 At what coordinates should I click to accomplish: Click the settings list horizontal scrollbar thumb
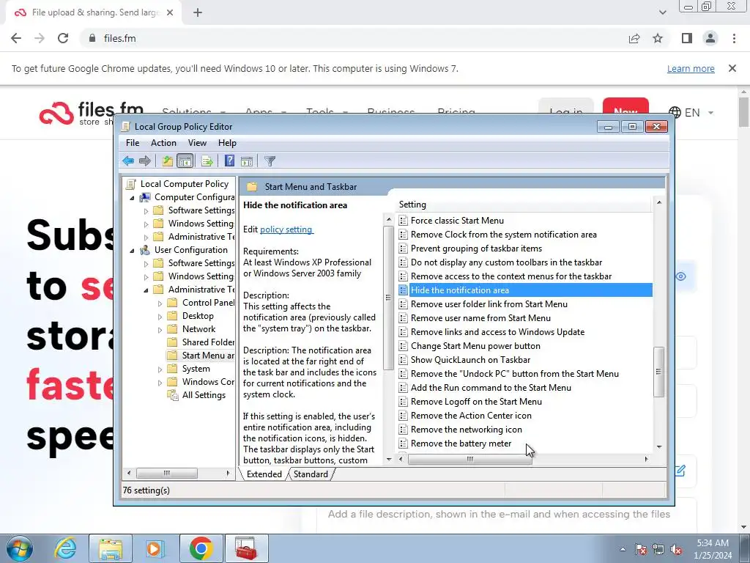(x=469, y=459)
